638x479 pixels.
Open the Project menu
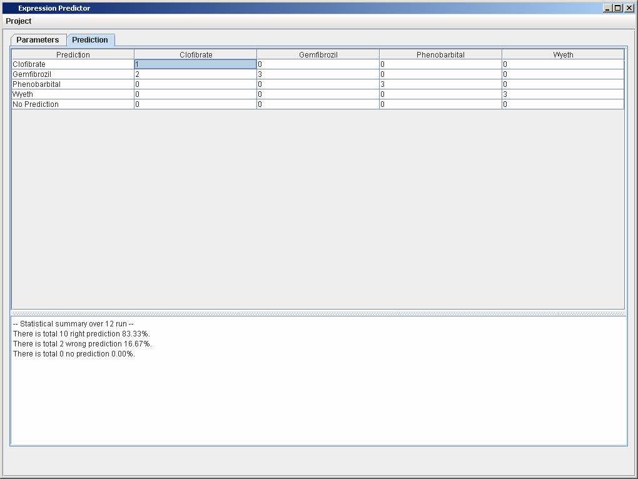point(18,21)
